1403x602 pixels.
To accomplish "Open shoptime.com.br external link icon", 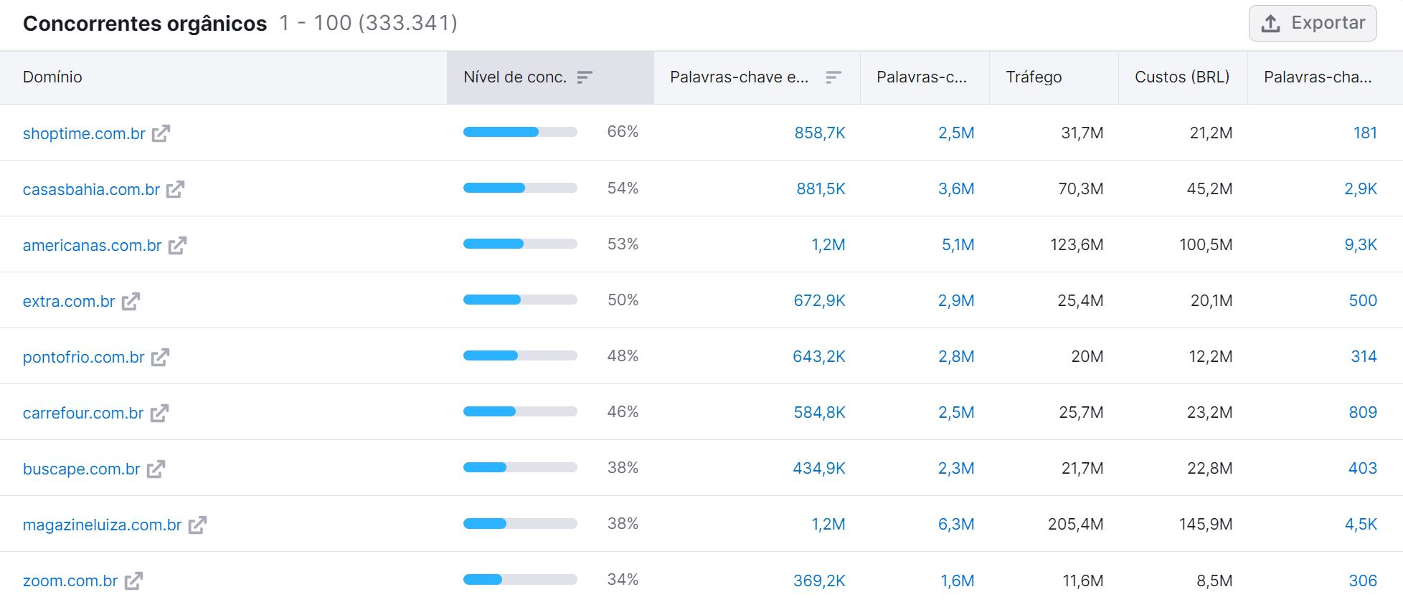I will pyautogui.click(x=161, y=133).
